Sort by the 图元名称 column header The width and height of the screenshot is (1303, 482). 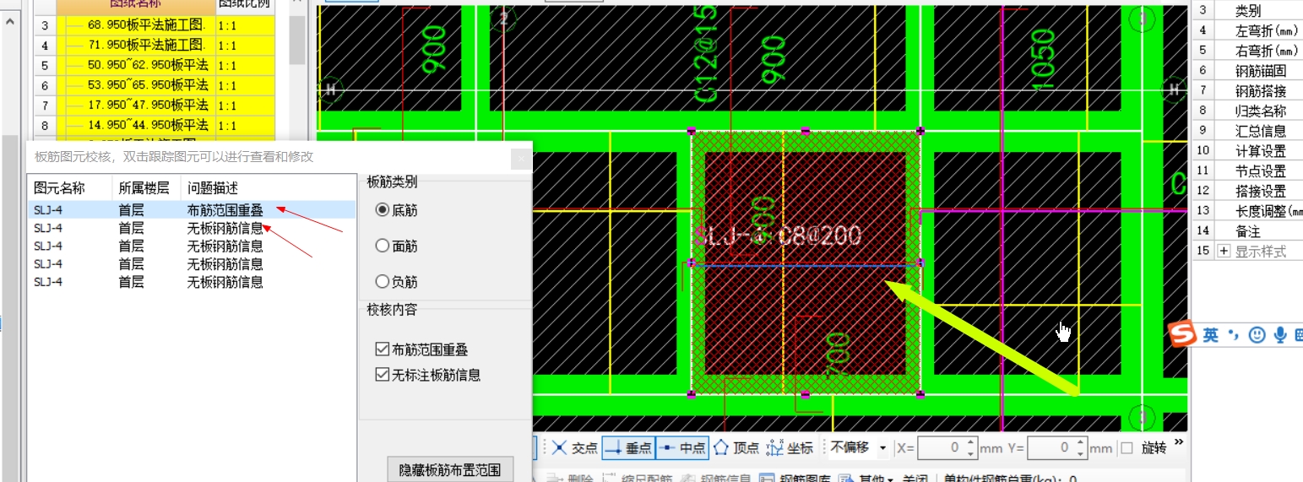pyautogui.click(x=69, y=187)
